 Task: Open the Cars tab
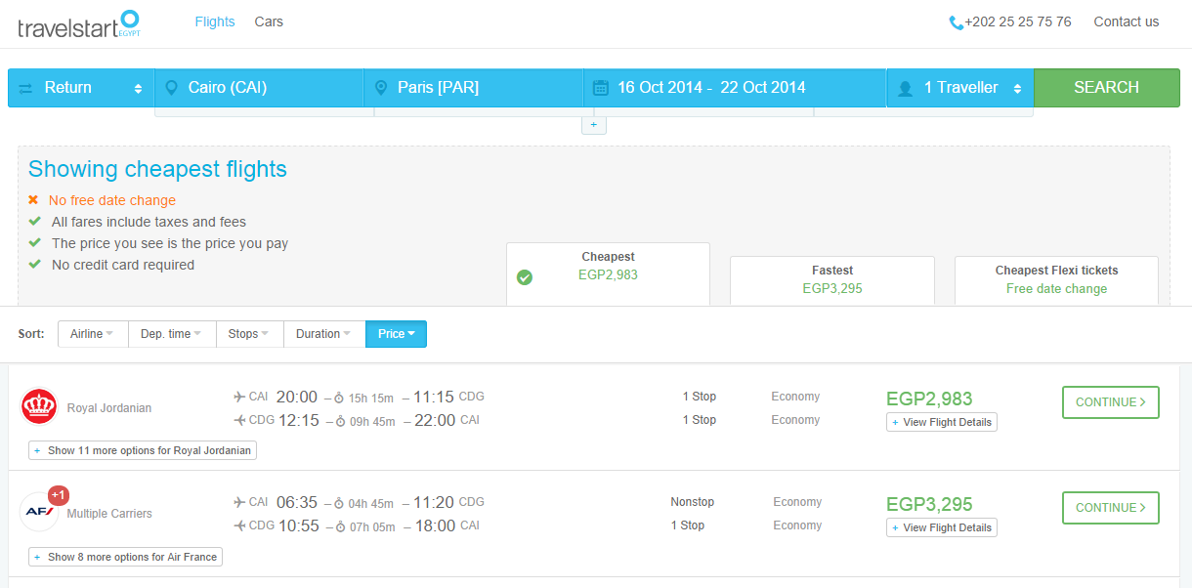(x=269, y=21)
